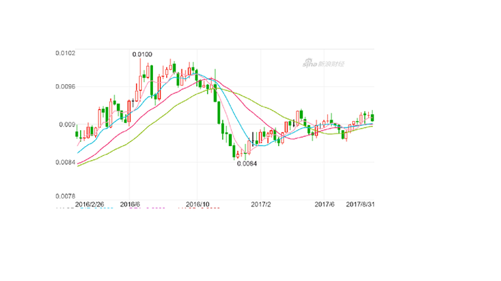Select the 2016/6 date label
501x281 pixels.
[129, 204]
